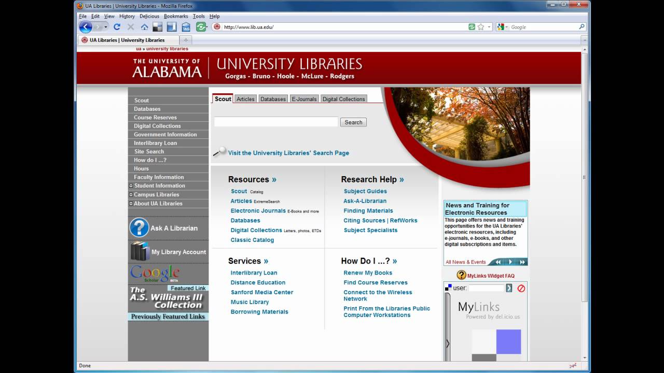Screen dimensions: 664x373
Task: Open All News & Events link
Action: click(x=466, y=262)
